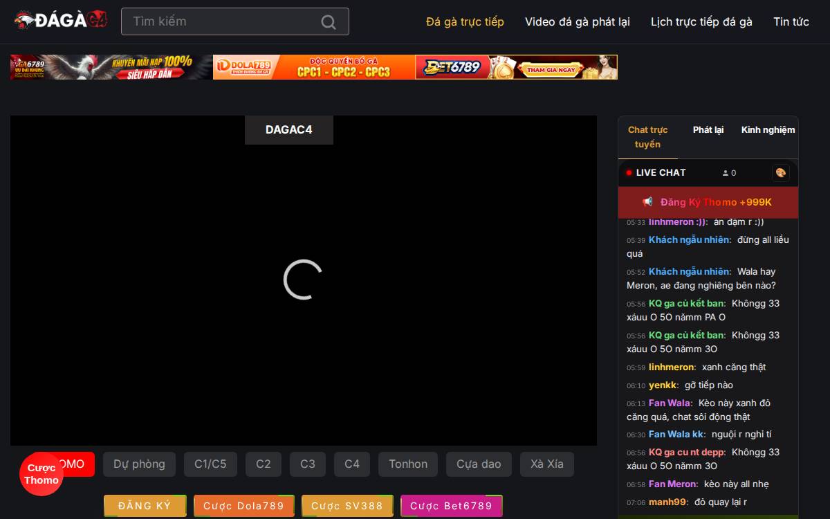Screen dimensions: 830x519
Task: Open the Đá gà trực tiếp menu
Action: click(465, 21)
